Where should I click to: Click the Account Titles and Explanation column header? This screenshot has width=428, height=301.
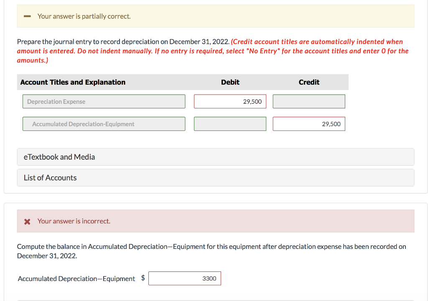(72, 82)
